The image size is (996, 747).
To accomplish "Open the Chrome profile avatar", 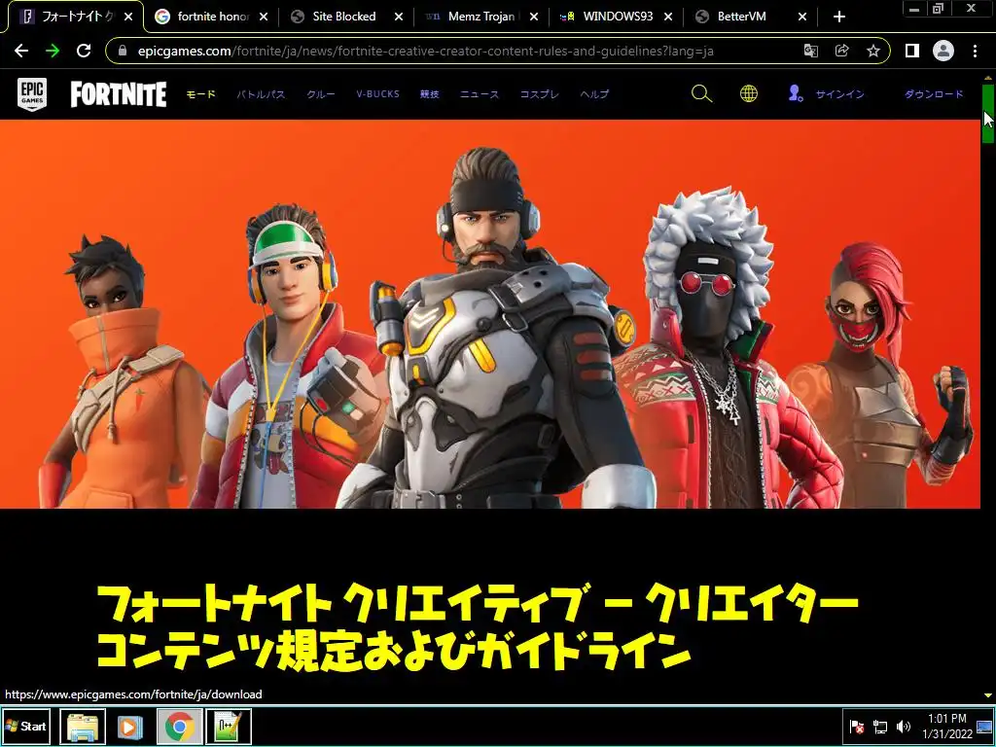I will 943,51.
